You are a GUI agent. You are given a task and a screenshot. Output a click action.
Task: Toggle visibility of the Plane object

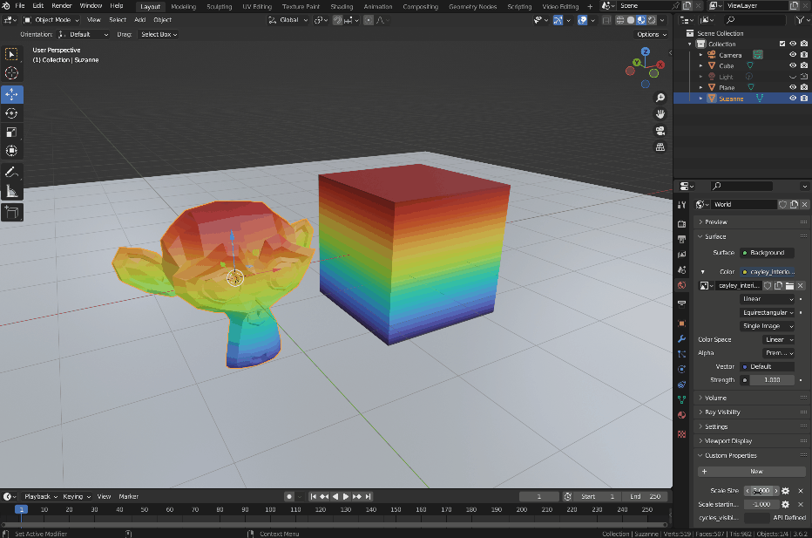pyautogui.click(x=793, y=87)
